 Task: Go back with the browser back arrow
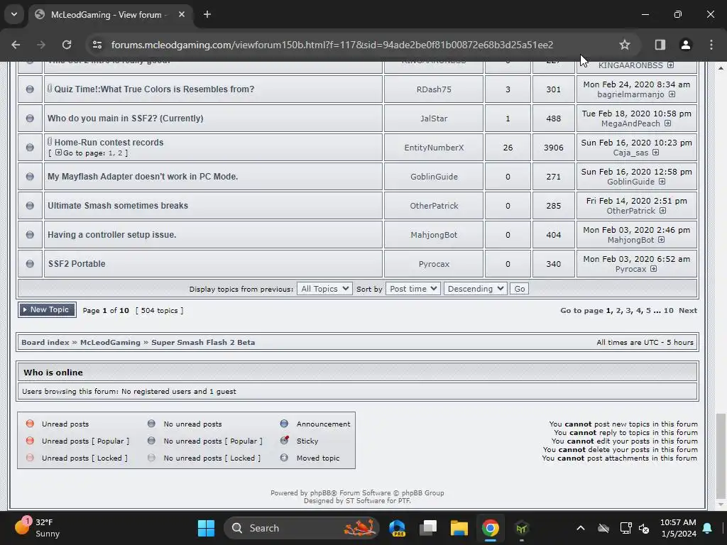coord(16,45)
